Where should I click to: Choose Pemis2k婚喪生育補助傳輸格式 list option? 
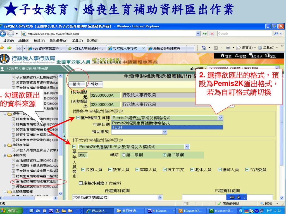coord(167,123)
